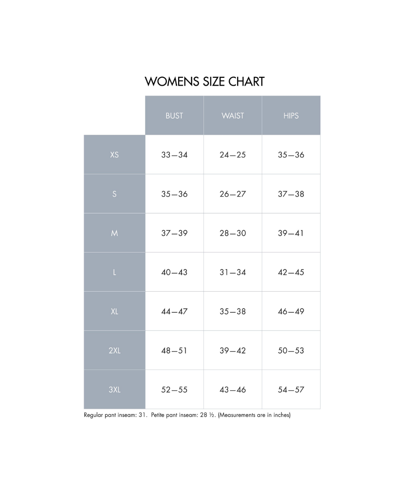
Task: Click the S size row label
Action: (x=114, y=194)
